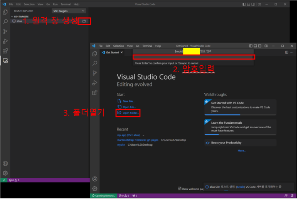Image resolution: width=298 pixels, height=199 pixels.
Task: Open More Actions ellipsis in front editor
Action: [292, 52]
